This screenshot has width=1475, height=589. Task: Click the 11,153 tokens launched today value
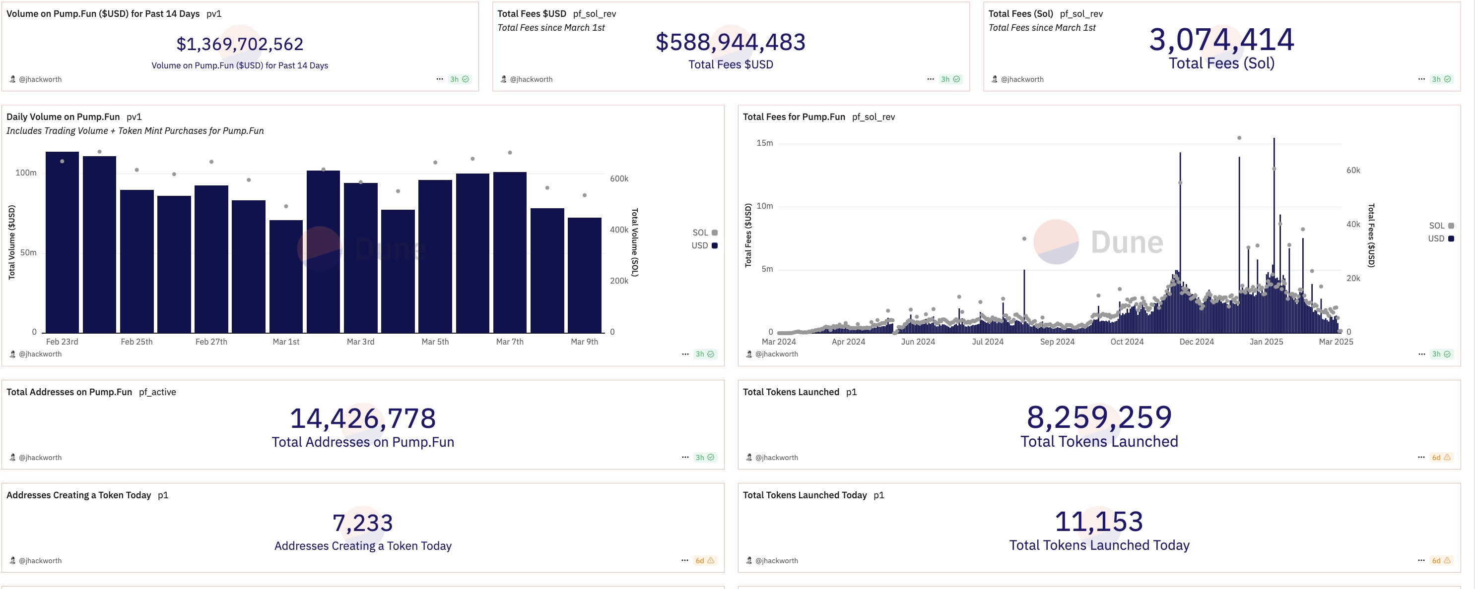point(1099,522)
